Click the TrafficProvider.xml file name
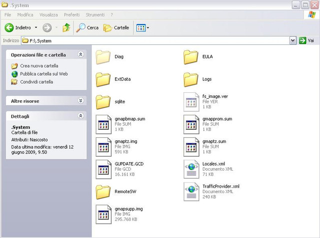320x238 pixels. 221,186
